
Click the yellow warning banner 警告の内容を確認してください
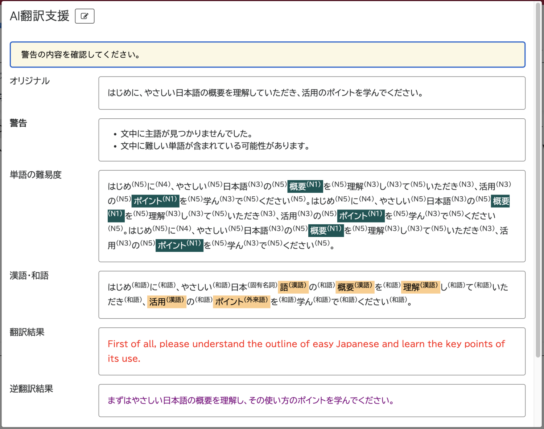click(267, 55)
